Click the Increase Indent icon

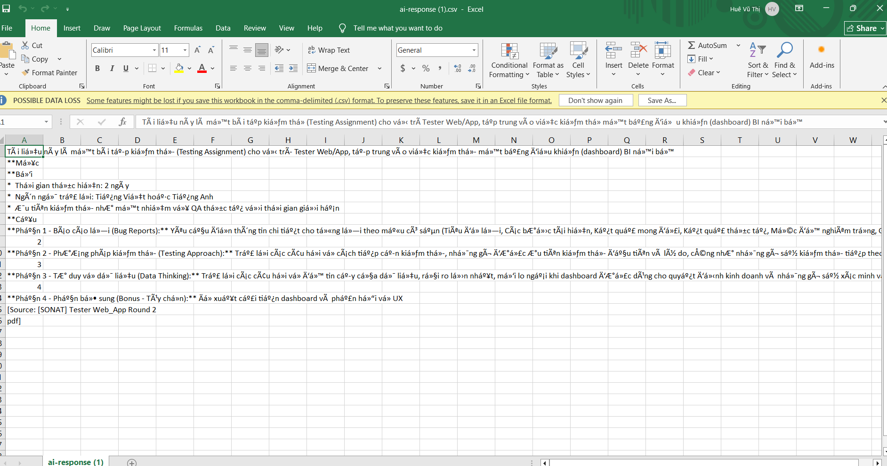click(x=293, y=68)
